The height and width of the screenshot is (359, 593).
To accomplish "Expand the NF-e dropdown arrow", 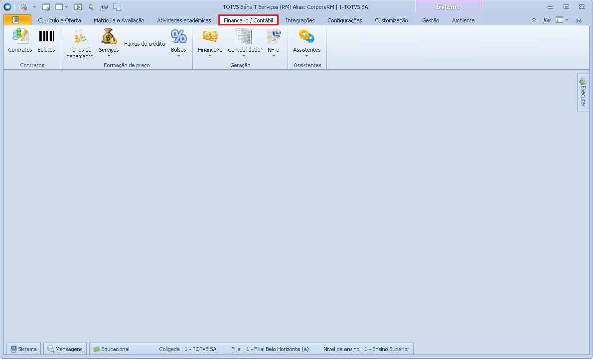I will coord(274,56).
